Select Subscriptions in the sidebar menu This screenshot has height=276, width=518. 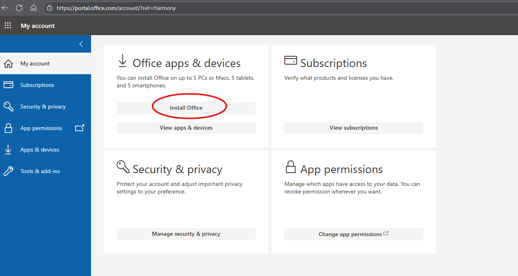pos(37,85)
